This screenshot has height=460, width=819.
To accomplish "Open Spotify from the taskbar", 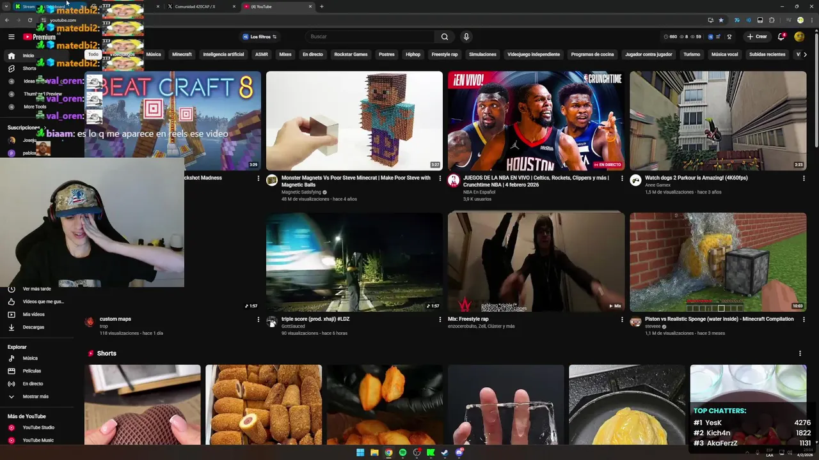I will [x=402, y=453].
